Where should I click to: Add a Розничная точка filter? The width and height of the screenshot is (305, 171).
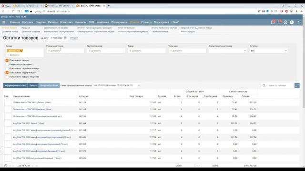tap(65, 51)
